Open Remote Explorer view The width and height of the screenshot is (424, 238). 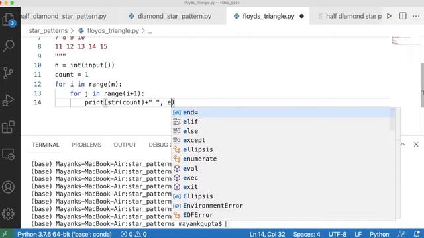tap(9, 154)
